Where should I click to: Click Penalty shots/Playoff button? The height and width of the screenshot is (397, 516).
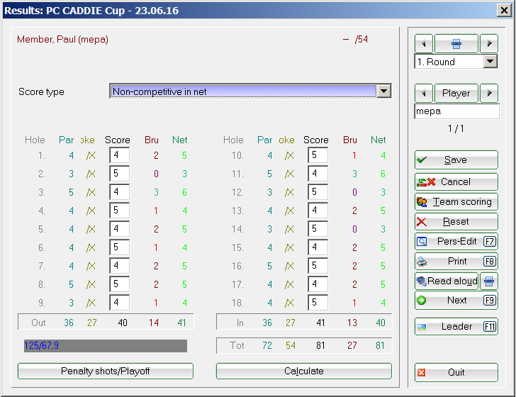106,371
